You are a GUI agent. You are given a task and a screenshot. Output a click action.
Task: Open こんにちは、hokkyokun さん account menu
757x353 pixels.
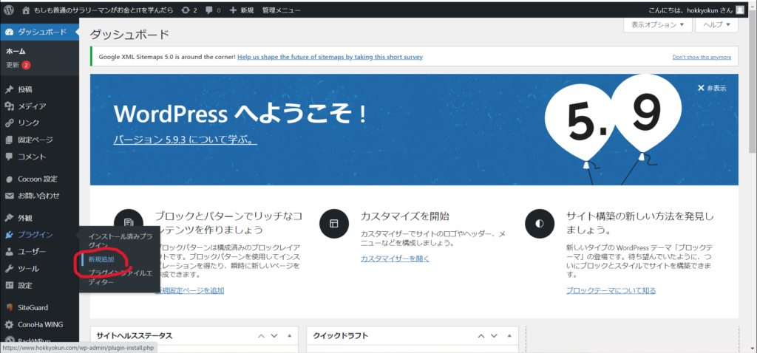697,10
